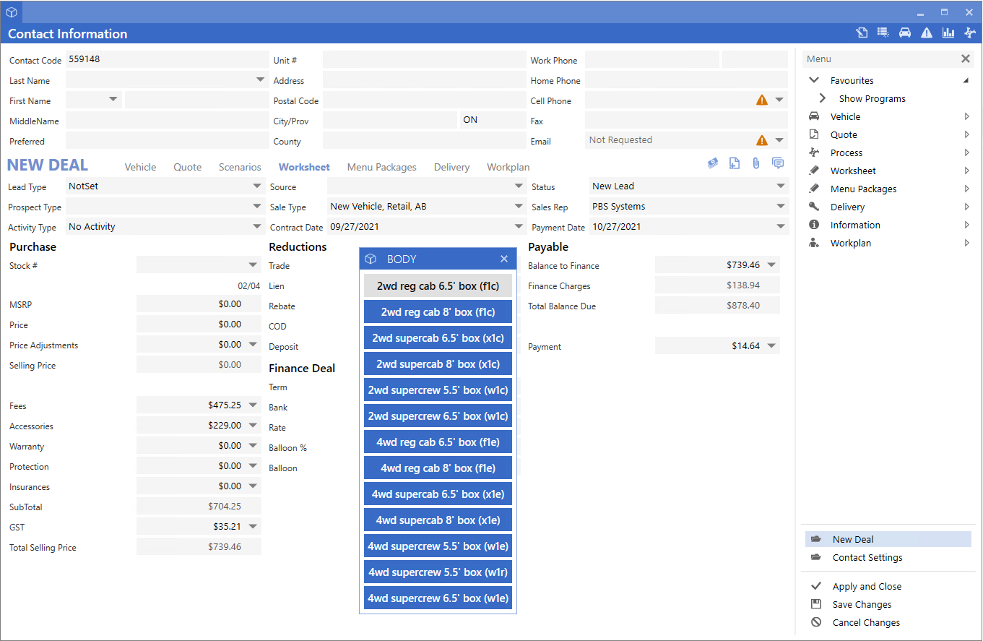Choose 2wd supercrew 5.5' box (w1c)
This screenshot has width=983, height=641.
click(x=438, y=390)
